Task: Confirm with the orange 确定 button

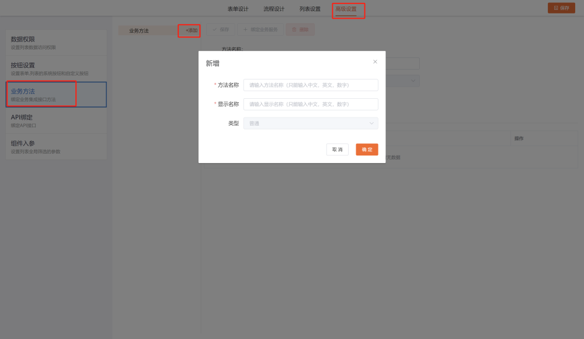Action: point(367,150)
